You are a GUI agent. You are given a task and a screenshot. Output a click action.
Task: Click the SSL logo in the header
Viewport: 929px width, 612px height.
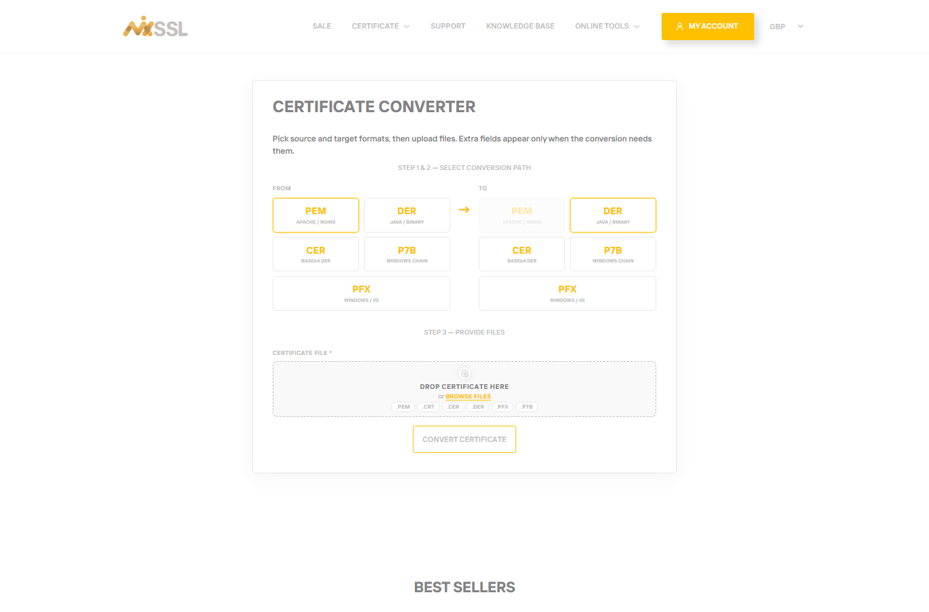[155, 27]
